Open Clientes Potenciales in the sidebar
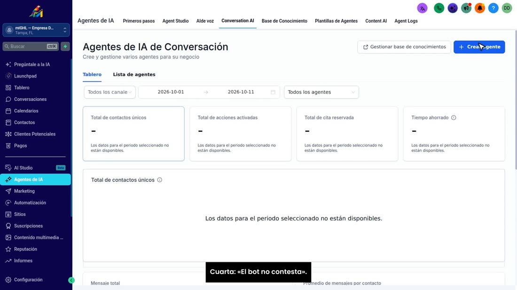Image resolution: width=517 pixels, height=290 pixels. click(x=36, y=134)
